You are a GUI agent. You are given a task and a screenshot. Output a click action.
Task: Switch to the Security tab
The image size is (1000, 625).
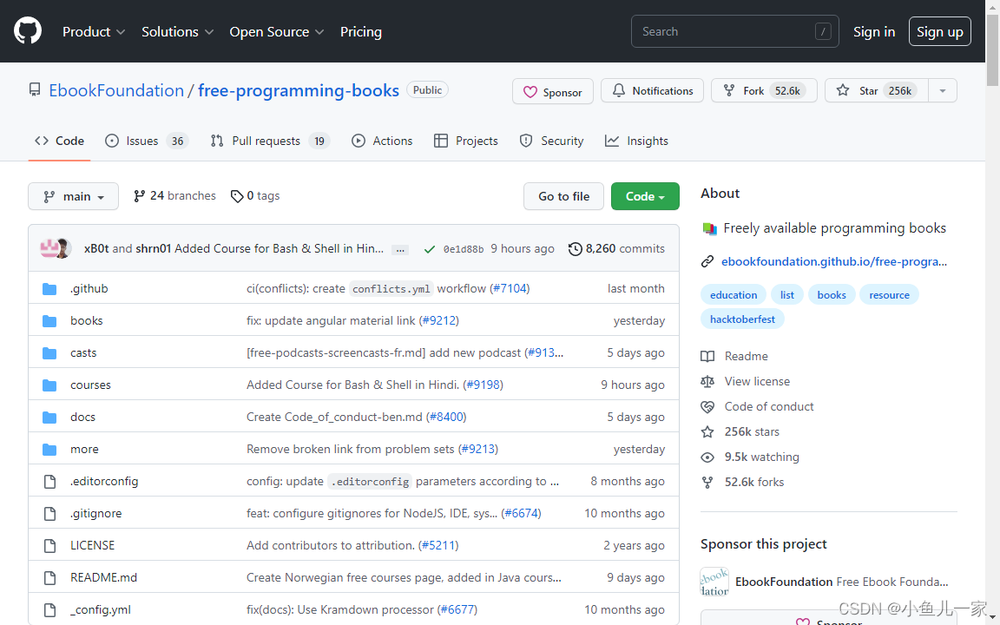point(551,141)
